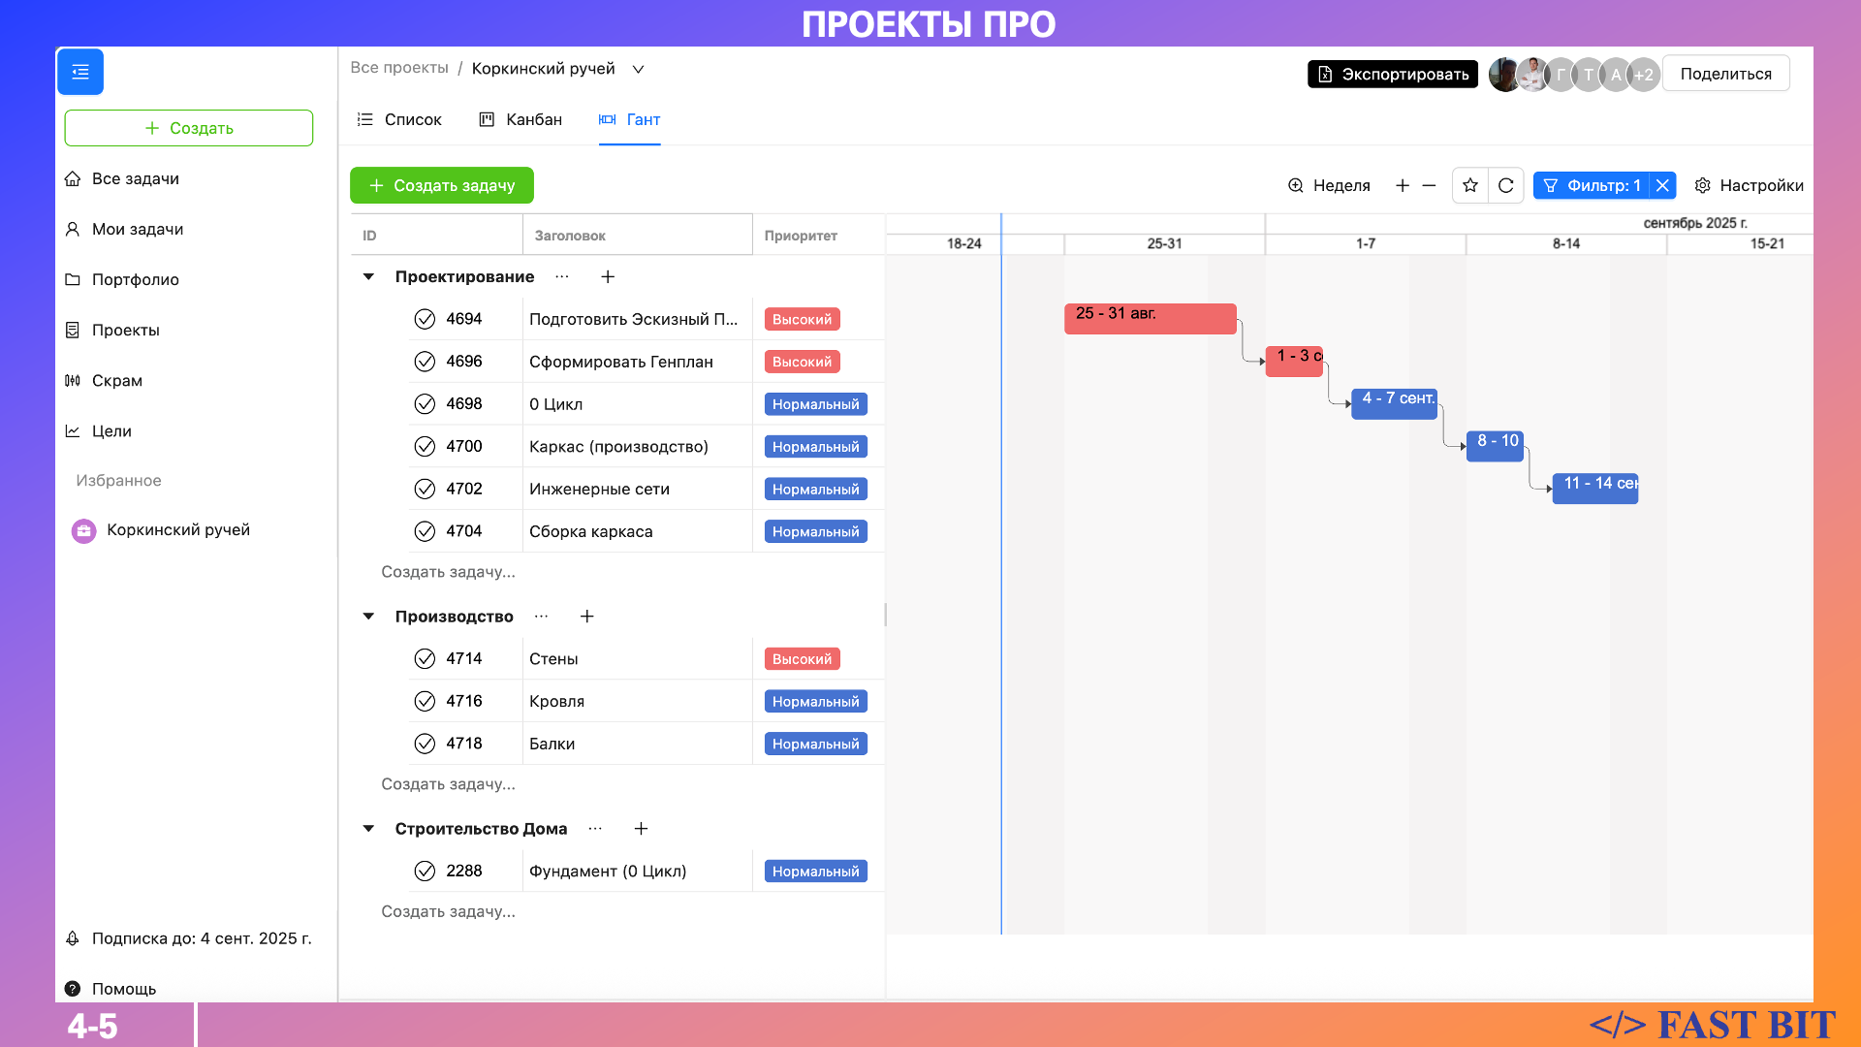Collapse the sidebar menu icon
Screen dimensions: 1861x1047
click(x=80, y=72)
